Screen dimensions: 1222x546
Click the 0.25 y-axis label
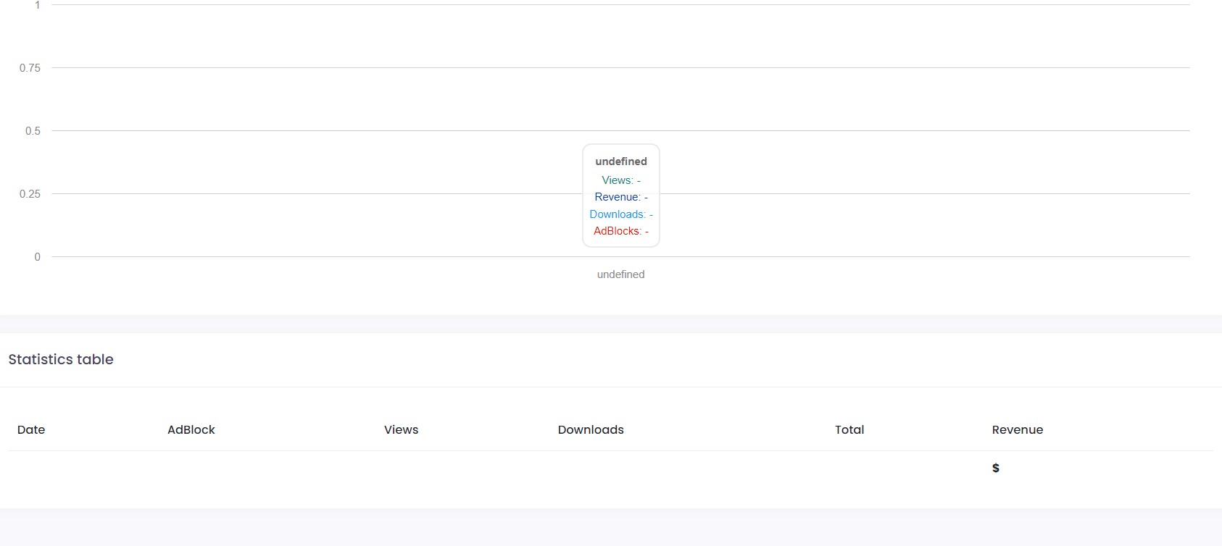(x=30, y=194)
